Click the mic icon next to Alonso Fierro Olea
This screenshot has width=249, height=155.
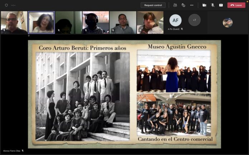pyautogui.click(x=23, y=151)
